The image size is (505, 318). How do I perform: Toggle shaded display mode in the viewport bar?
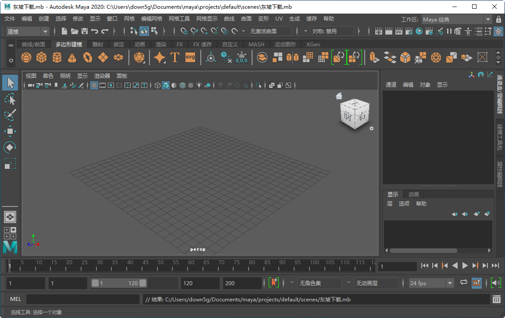point(166,85)
